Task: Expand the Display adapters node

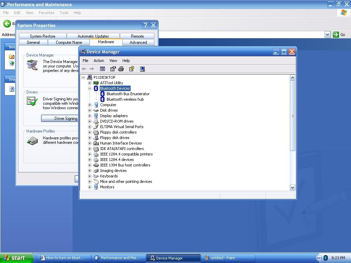Action: tap(90, 116)
